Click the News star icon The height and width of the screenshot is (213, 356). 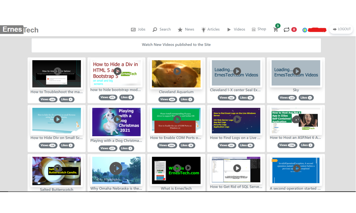(x=180, y=29)
